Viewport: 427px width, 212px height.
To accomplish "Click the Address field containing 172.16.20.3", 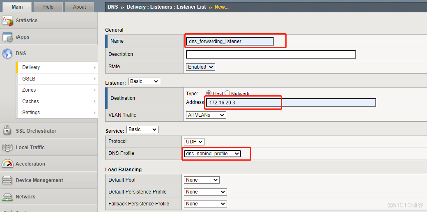I will 291,103.
